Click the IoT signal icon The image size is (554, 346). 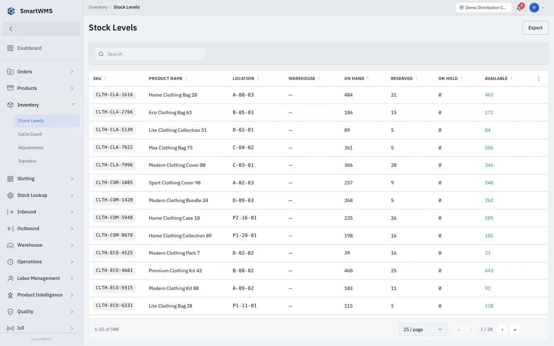click(10, 328)
